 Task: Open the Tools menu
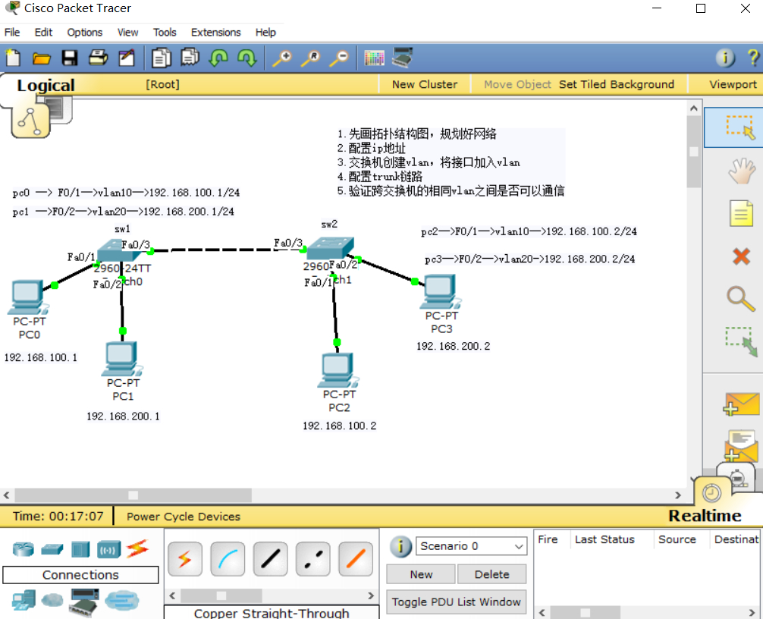[165, 32]
